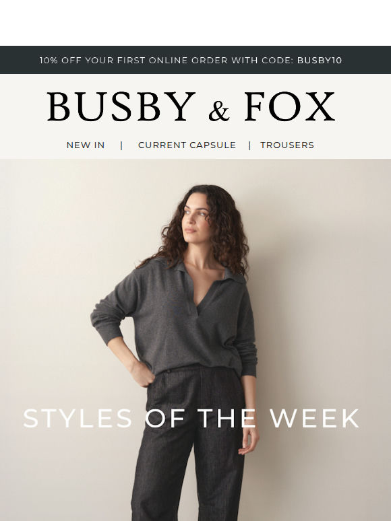Click the 10% off promo banner
This screenshot has width=391, height=521.
coord(195,60)
